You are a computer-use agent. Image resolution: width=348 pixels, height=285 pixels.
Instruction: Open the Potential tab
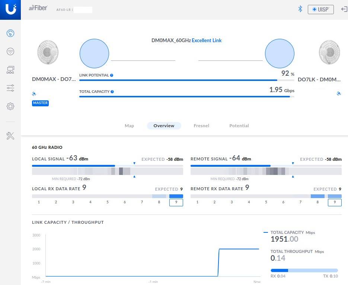coord(239,126)
